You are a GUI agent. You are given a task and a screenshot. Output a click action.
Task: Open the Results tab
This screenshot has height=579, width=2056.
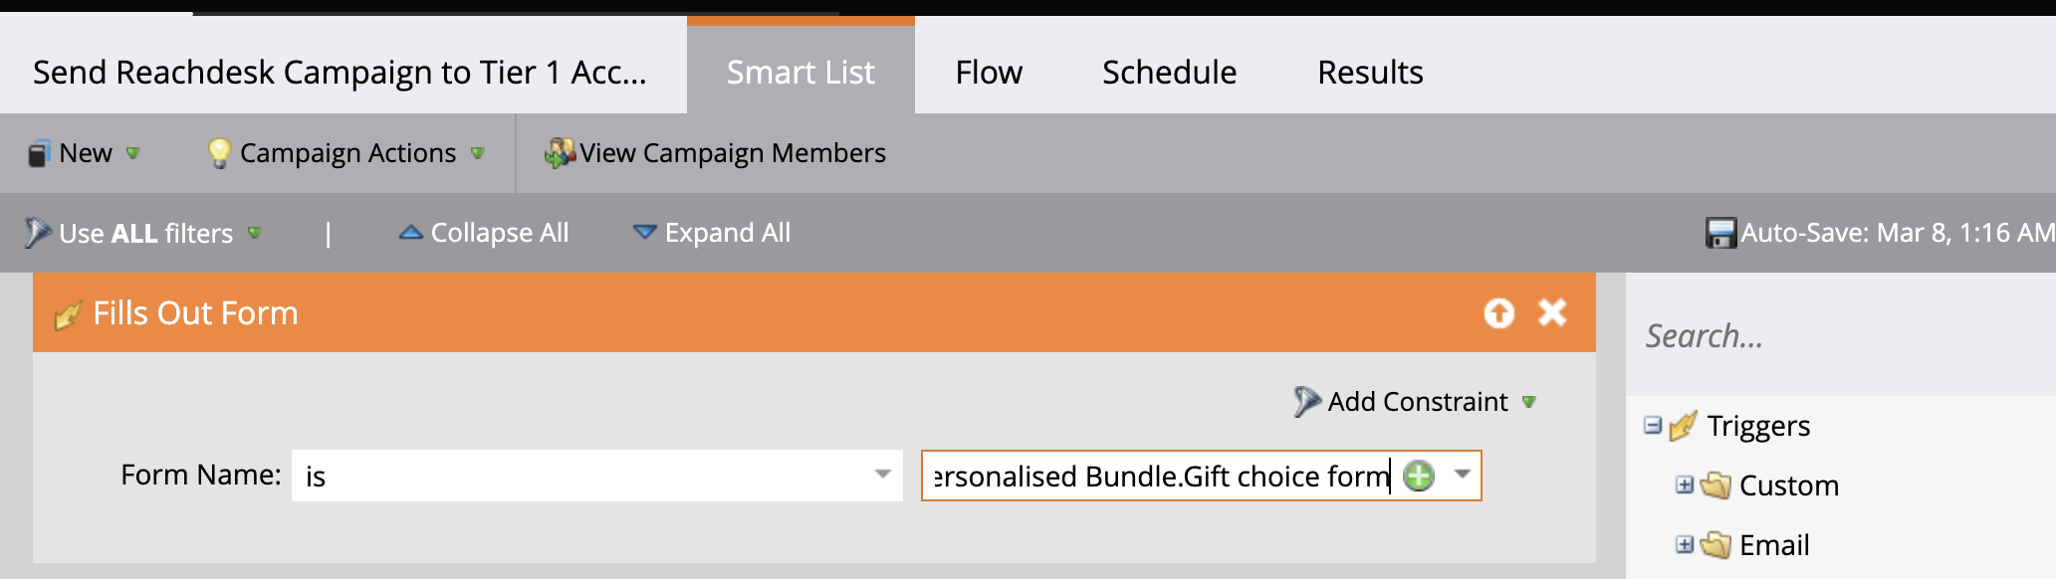tap(1370, 72)
